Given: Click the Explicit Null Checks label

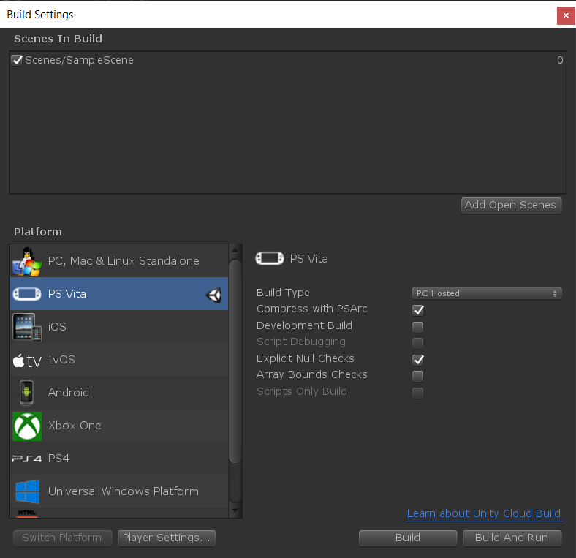Looking at the screenshot, I should 305,358.
